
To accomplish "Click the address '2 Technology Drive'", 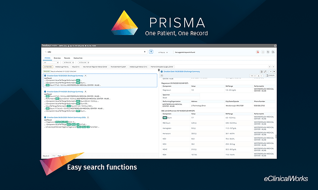I will coord(199,106).
